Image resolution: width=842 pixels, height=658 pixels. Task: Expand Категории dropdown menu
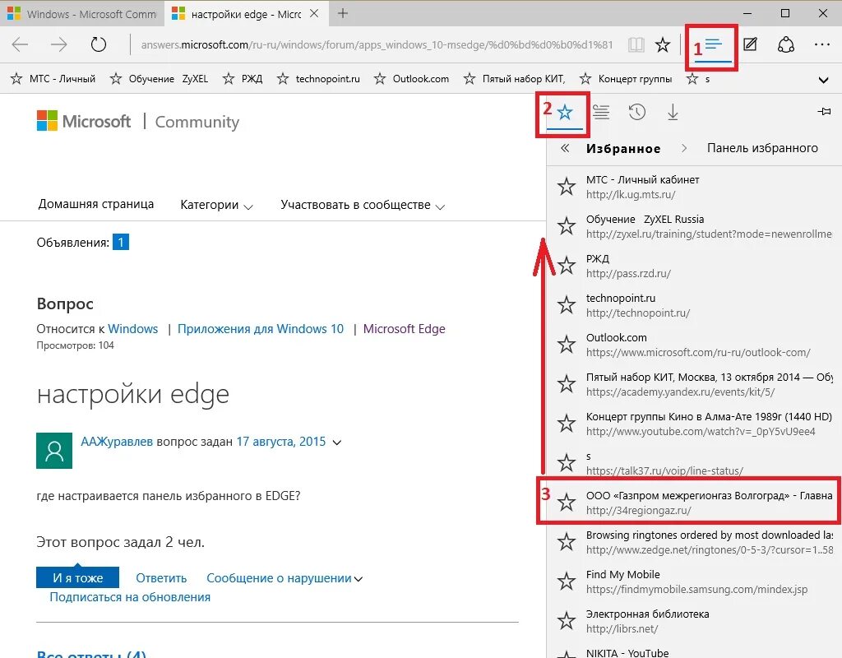click(x=216, y=205)
